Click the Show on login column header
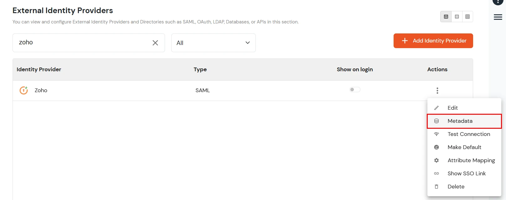Viewport: 506px width, 200px height. click(355, 69)
